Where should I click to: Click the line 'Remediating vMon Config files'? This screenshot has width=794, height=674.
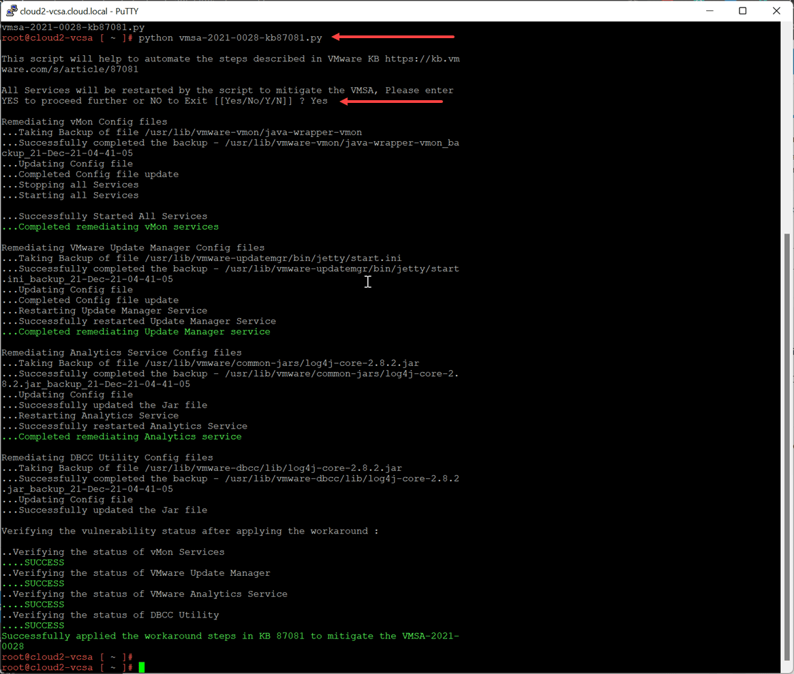pyautogui.click(x=84, y=121)
